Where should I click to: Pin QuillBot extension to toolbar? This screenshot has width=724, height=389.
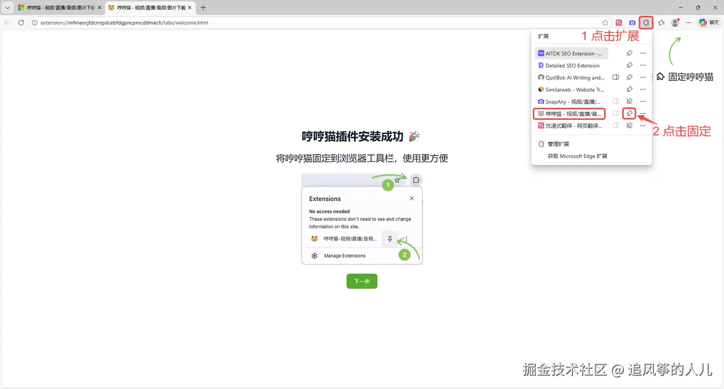629,77
